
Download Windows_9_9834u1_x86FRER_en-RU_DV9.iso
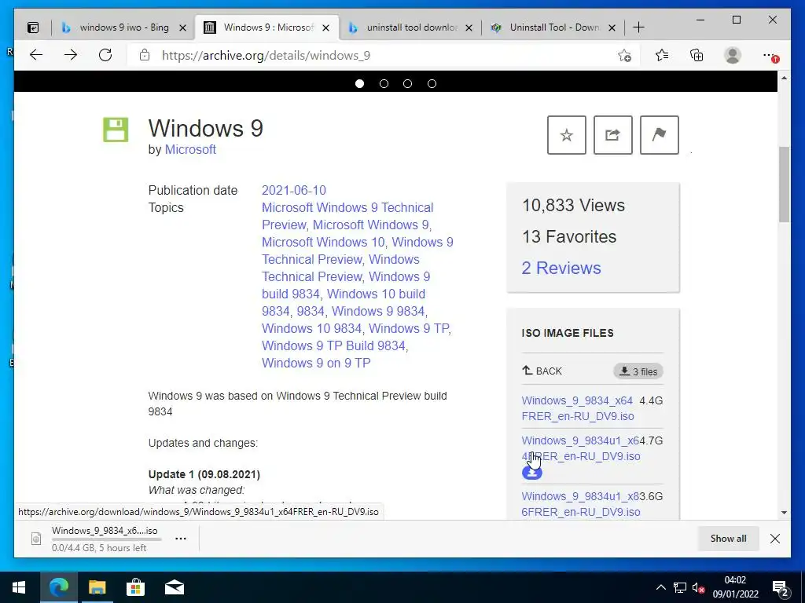tap(581, 504)
